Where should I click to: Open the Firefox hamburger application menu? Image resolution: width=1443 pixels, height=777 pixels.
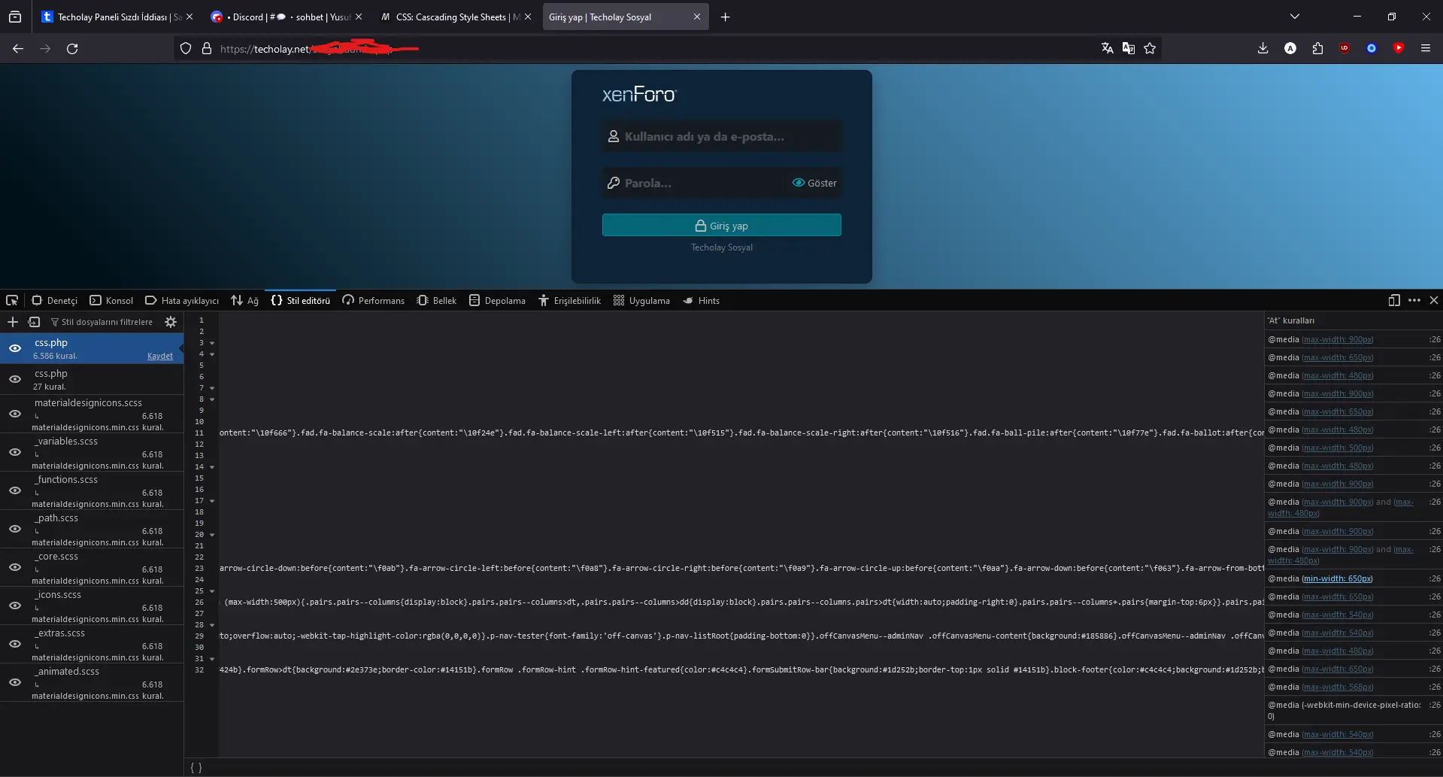coord(1426,48)
